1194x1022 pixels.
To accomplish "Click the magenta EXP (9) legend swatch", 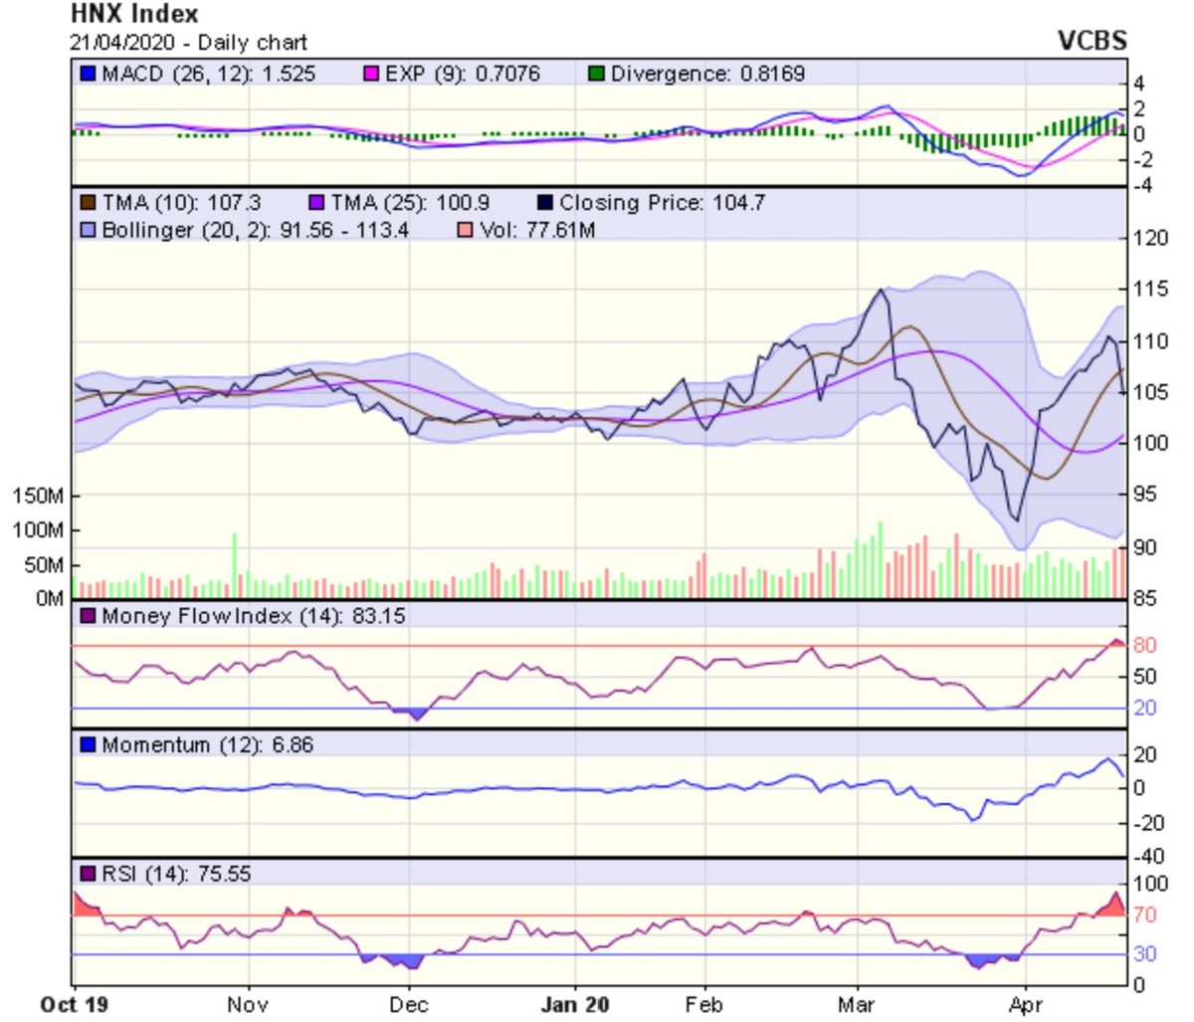I will [371, 74].
